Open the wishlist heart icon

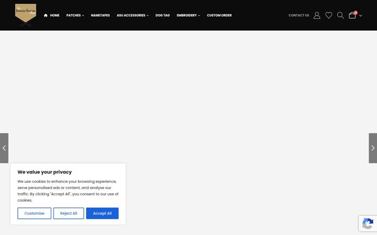(329, 15)
